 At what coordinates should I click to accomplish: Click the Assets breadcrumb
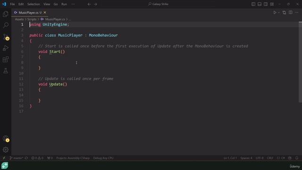[x=19, y=19]
